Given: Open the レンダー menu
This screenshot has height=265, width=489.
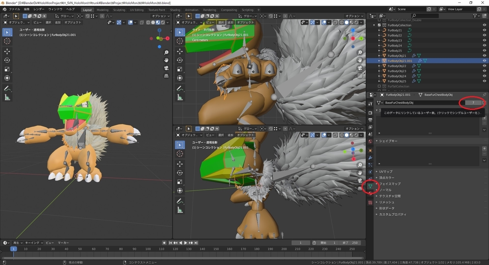Looking at the screenshot, I should point(39,9).
